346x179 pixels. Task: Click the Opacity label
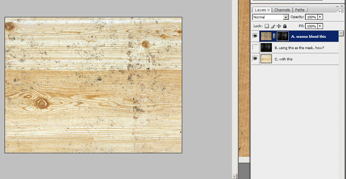click(x=297, y=17)
